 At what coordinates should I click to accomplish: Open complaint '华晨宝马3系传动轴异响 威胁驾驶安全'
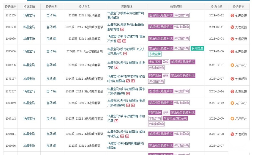(126, 134)
